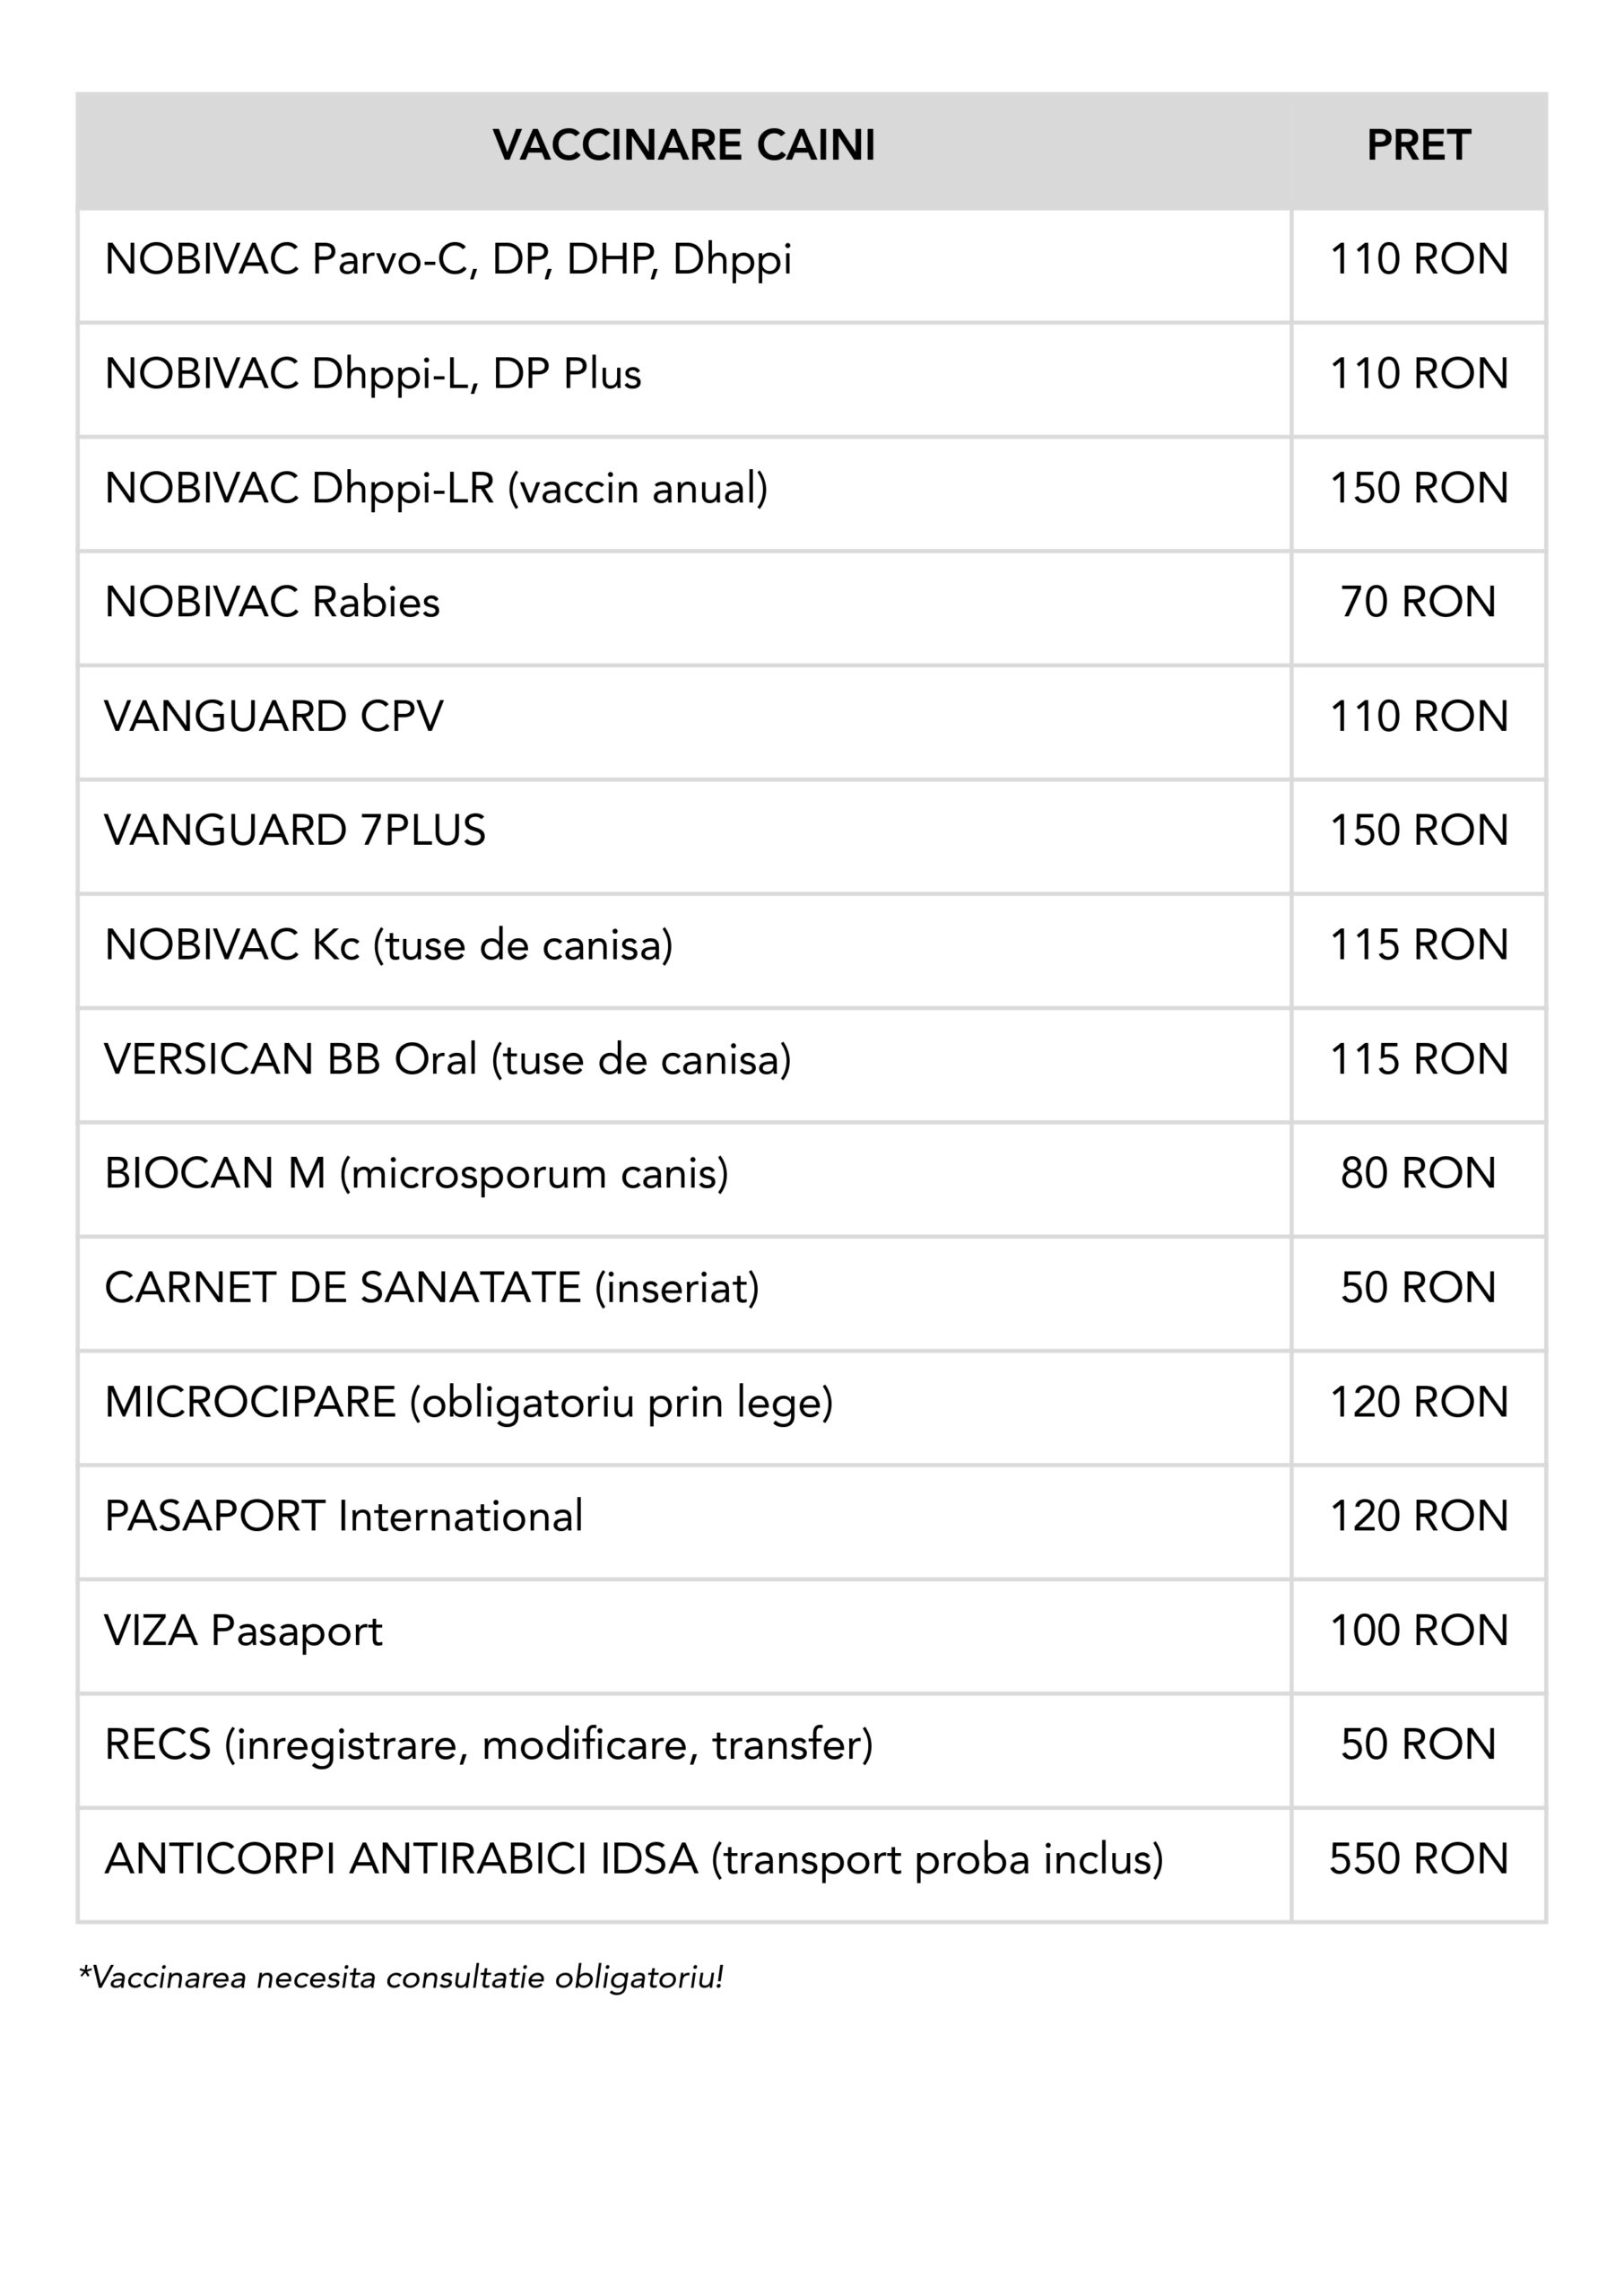Viewport: 1624px width, 2296px height.
Task: Click the 70 RON price cell
Action: (1418, 602)
